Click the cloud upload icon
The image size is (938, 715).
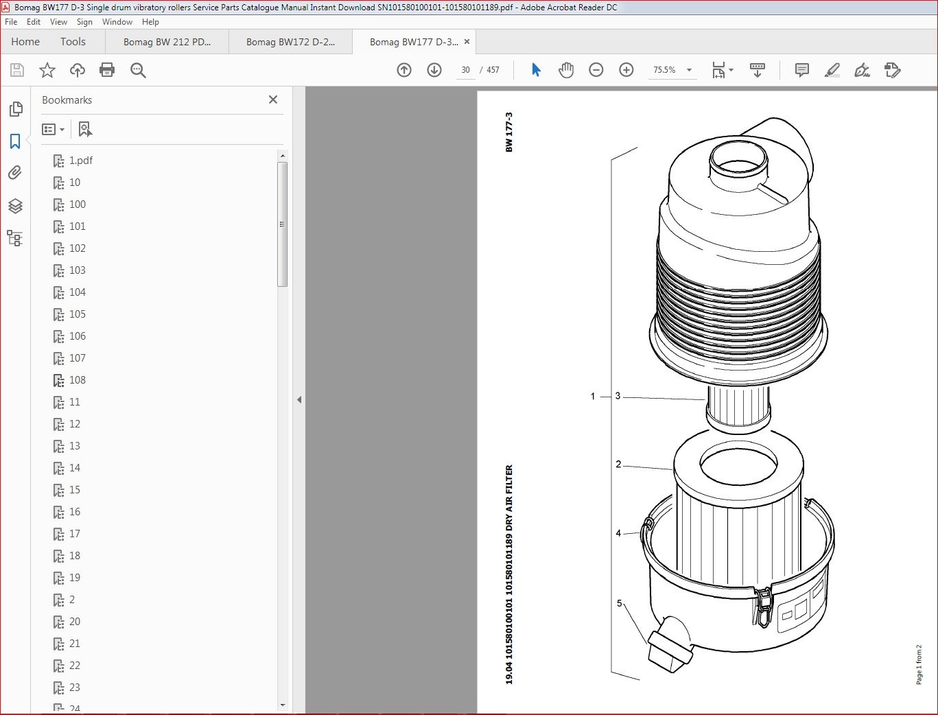(x=78, y=70)
